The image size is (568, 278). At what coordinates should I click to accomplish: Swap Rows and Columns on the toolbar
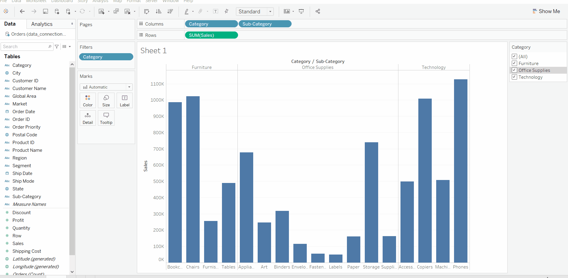(146, 11)
